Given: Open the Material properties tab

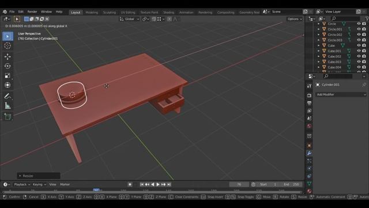Looking at the screenshot, I should pos(309,191).
